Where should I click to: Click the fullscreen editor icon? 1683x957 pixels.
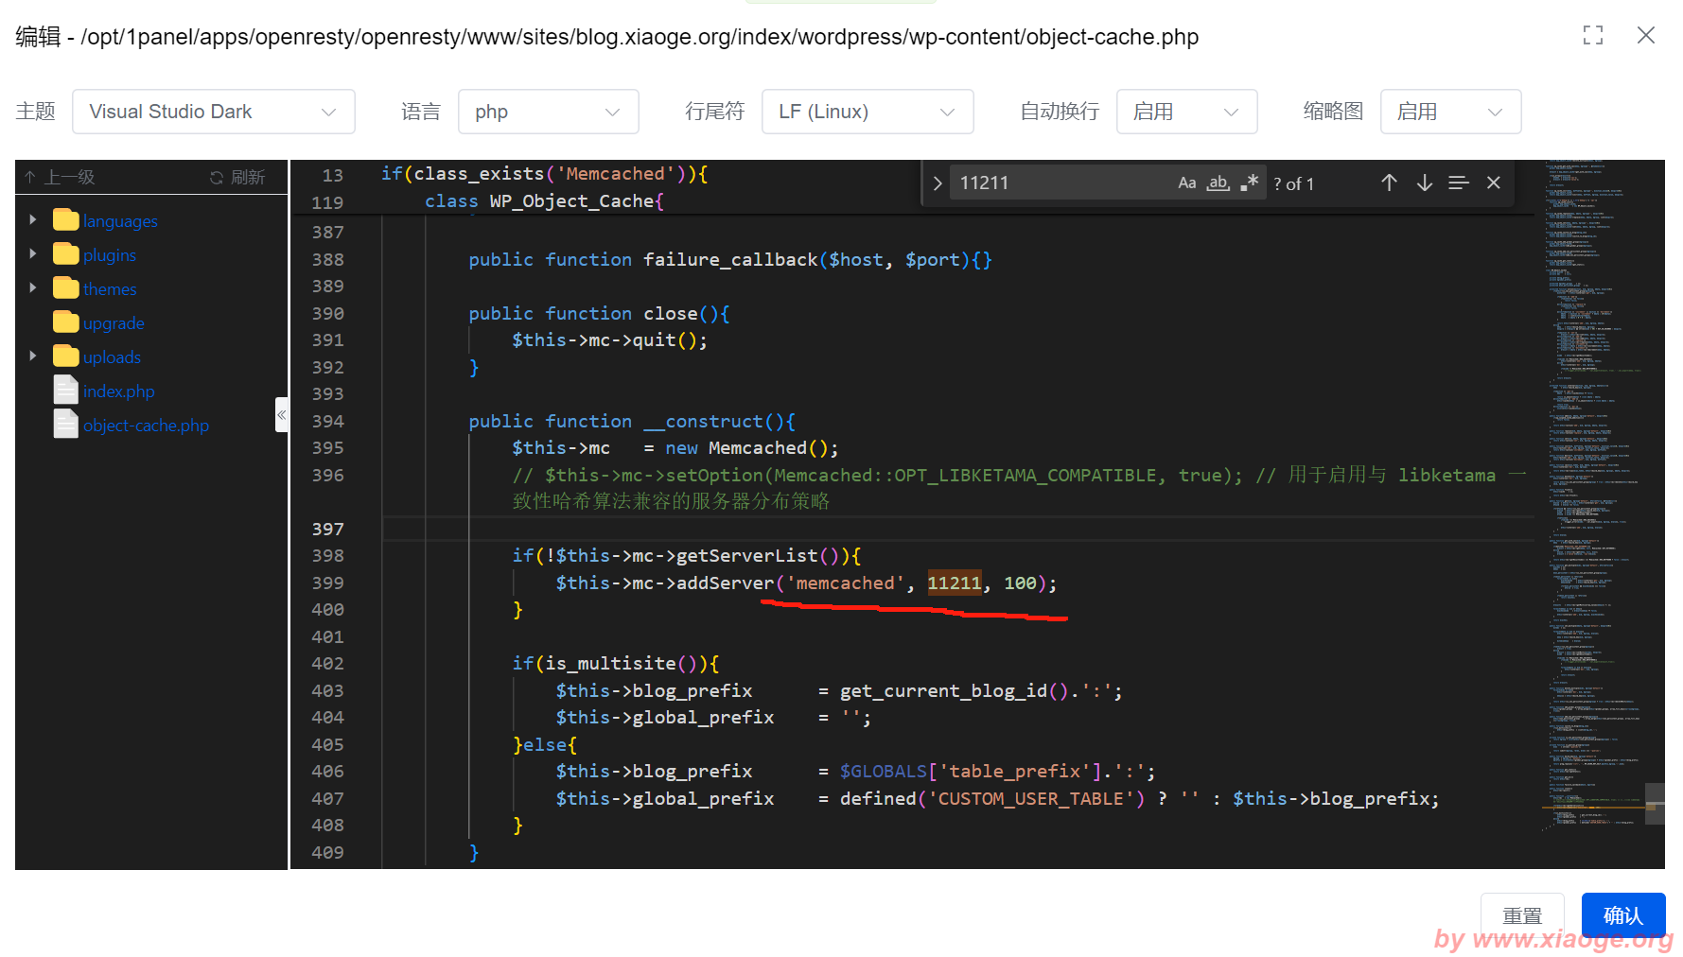tap(1593, 36)
